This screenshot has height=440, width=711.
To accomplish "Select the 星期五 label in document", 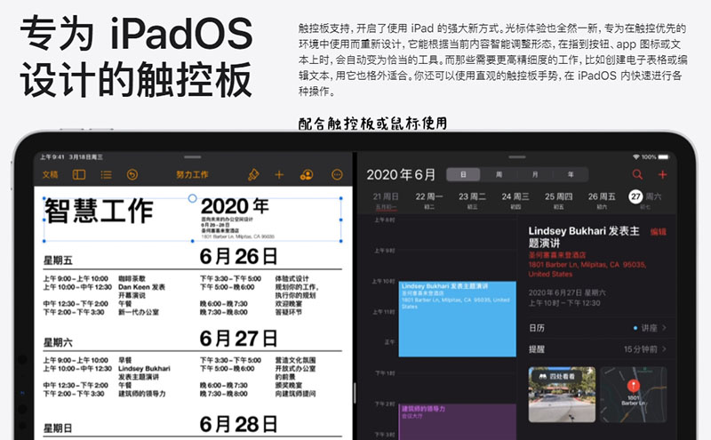I will tap(58, 260).
